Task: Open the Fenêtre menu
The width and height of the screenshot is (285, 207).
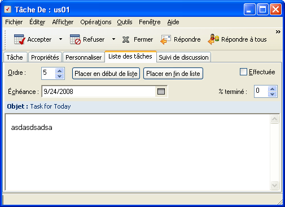Action: (150, 22)
